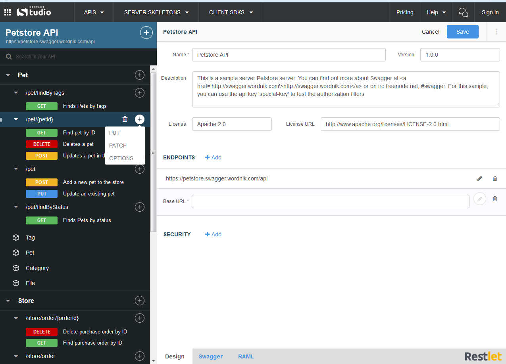The image size is (506, 364).
Task: Collapse the /pet resource
Action: click(16, 169)
